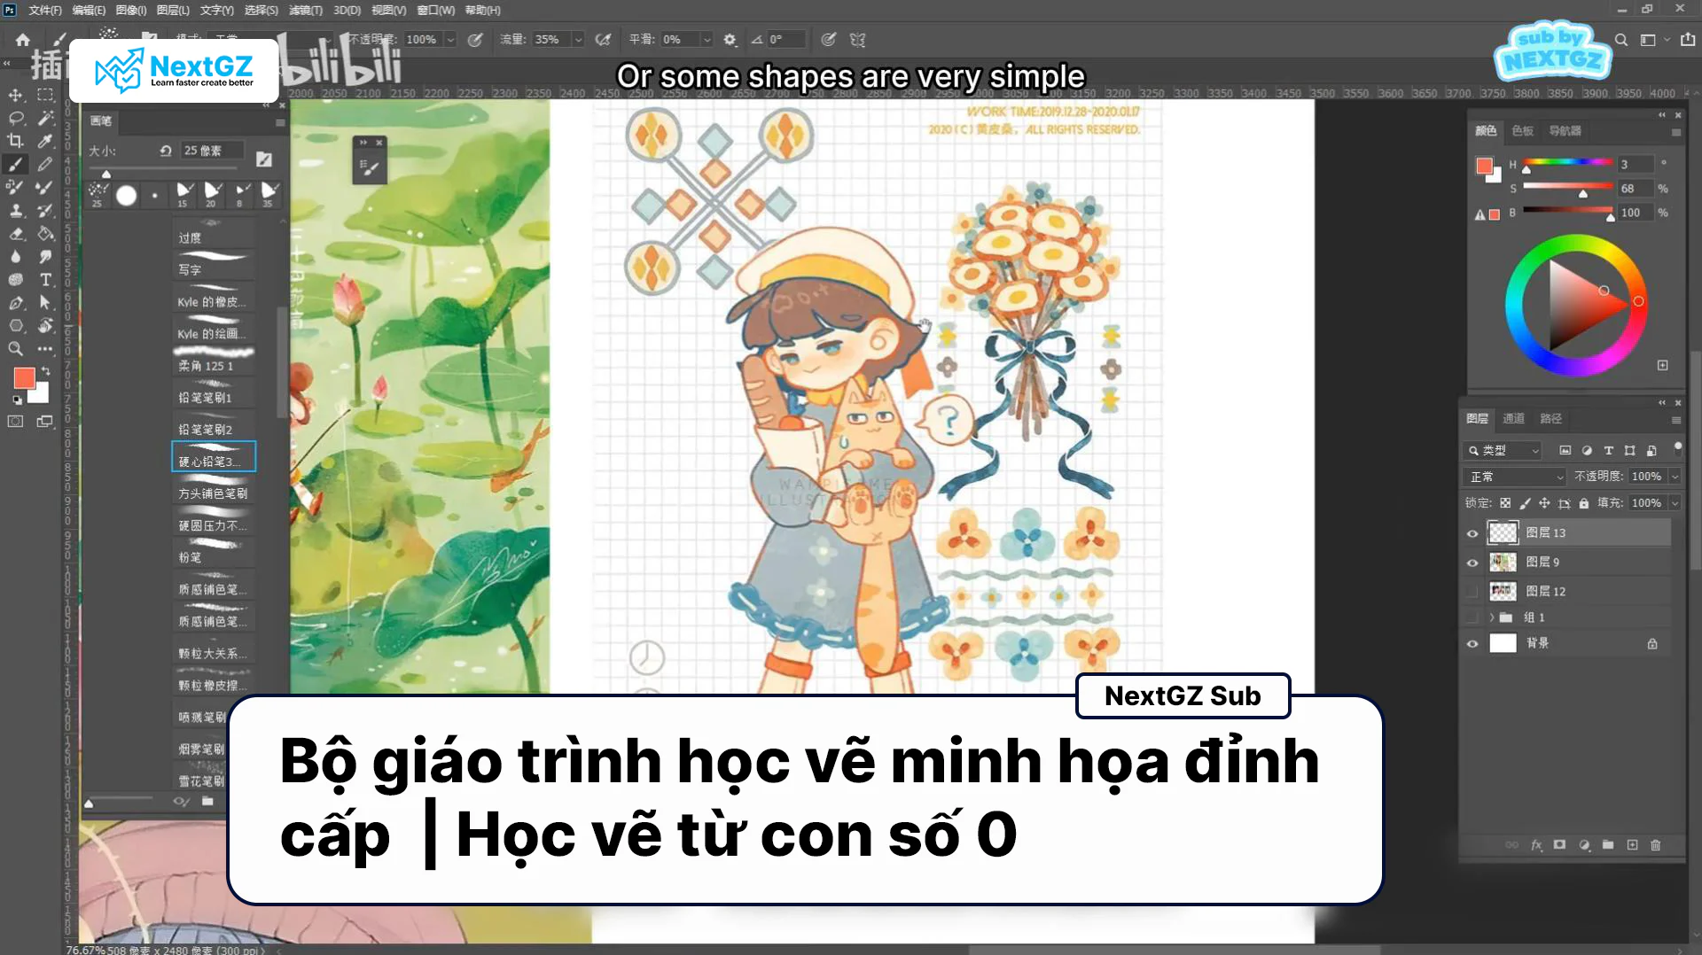Switch to the 色板 swatches tab
This screenshot has width=1702, height=955.
1522,130
